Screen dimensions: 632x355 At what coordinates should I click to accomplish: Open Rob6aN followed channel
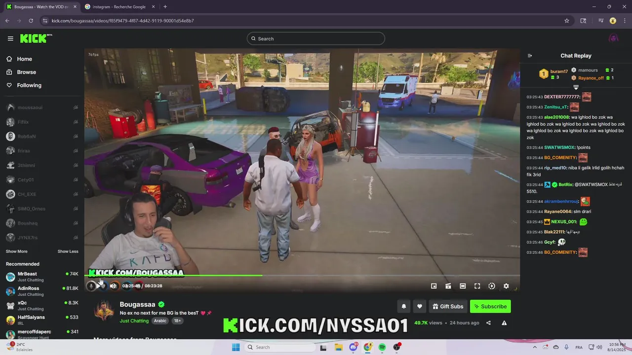(42, 136)
